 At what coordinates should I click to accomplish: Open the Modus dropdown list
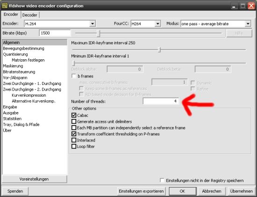(248, 24)
